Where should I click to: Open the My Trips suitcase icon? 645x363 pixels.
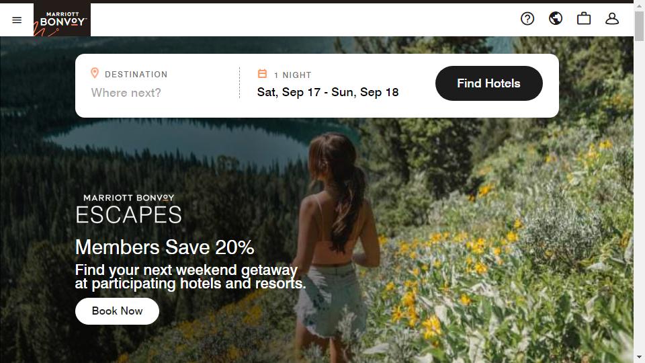584,19
